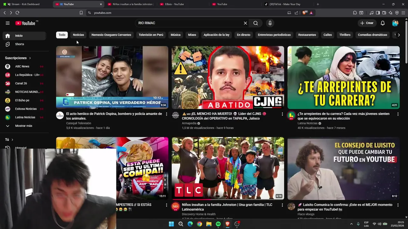This screenshot has height=229, width=408.
Task: Open options menu for Luisito Comunica video
Action: point(398,205)
